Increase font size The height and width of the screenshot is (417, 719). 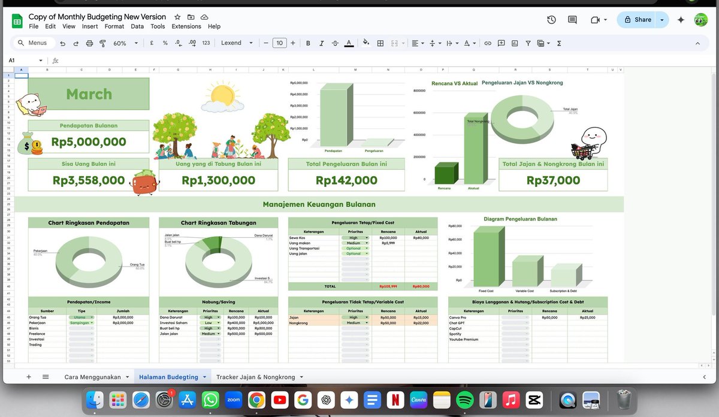(x=293, y=43)
